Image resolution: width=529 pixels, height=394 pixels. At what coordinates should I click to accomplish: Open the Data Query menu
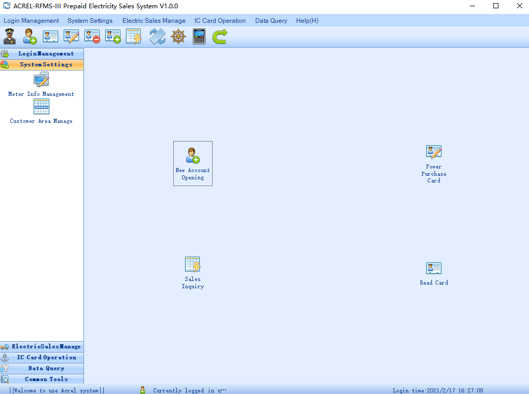(271, 21)
